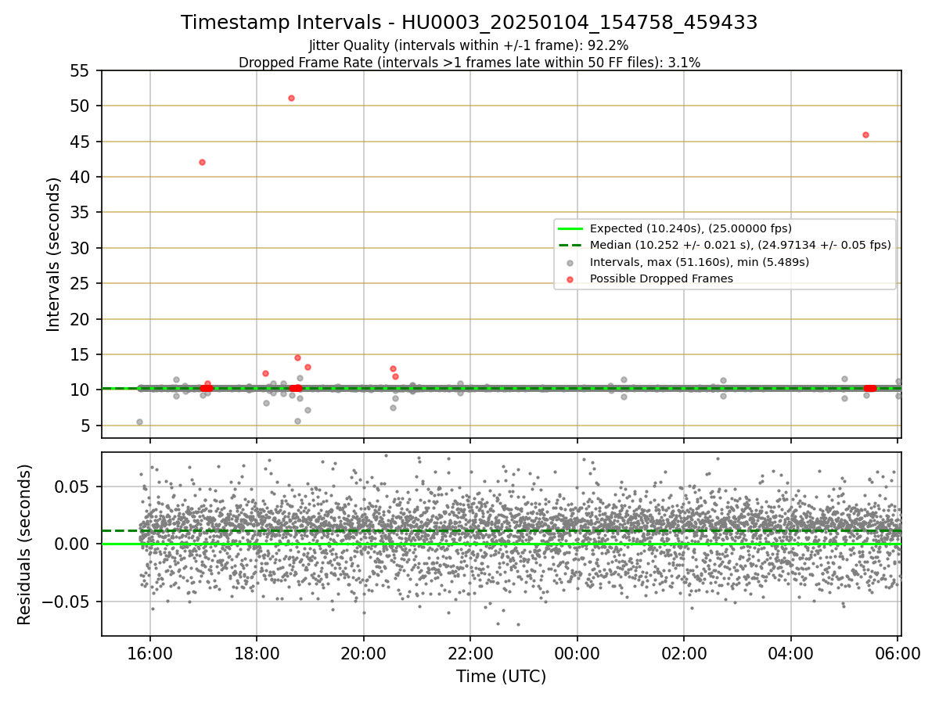Select the 'Dropped Frame Rate' subtitle line
Screen dimensions: 939x704
(469, 63)
